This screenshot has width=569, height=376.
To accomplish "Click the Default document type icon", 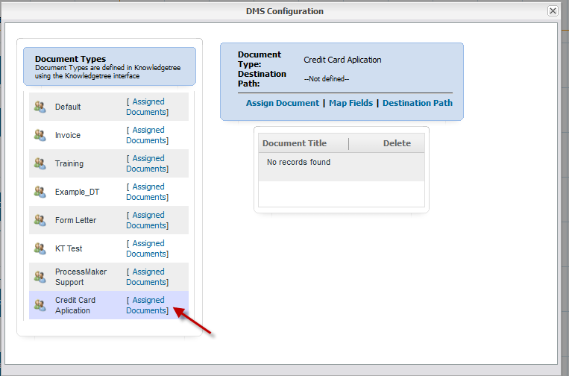I will pos(40,107).
